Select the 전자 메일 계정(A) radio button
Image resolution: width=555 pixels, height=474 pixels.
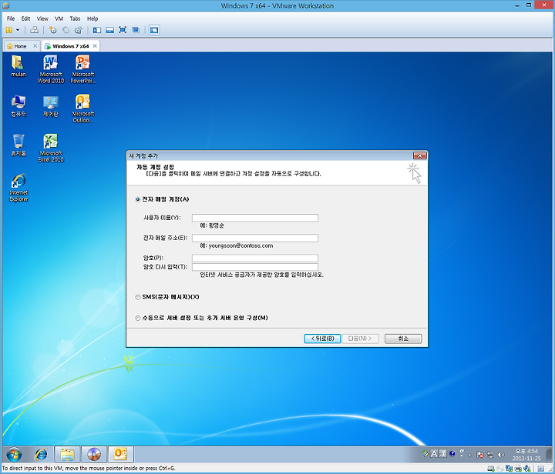pyautogui.click(x=138, y=199)
